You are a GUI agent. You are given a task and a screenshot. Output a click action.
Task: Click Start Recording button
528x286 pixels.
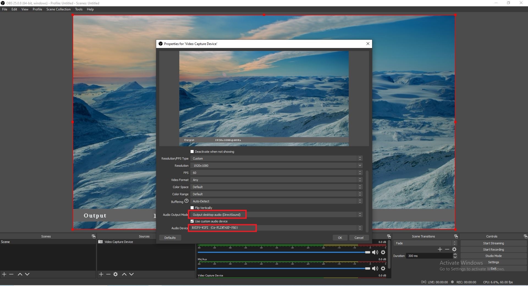tap(493, 250)
